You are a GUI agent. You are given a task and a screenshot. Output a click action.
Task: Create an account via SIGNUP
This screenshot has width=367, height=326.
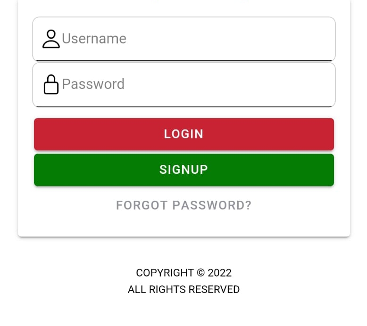click(184, 170)
